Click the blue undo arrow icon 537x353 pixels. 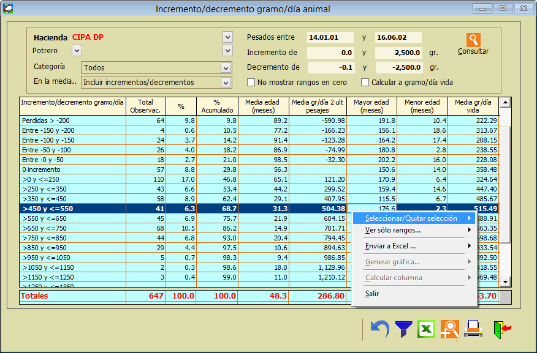point(380,329)
